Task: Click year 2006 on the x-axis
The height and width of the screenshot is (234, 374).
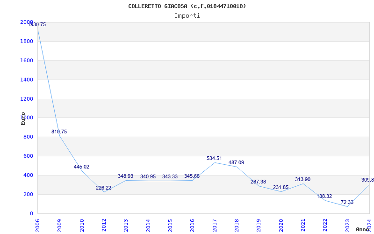Action: 38,225
